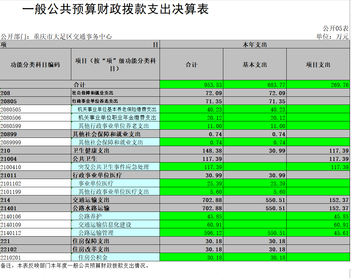The width and height of the screenshot is (352, 279).
Task: Click header 项目（按“项”级功能分类科目）
Action: [115, 64]
